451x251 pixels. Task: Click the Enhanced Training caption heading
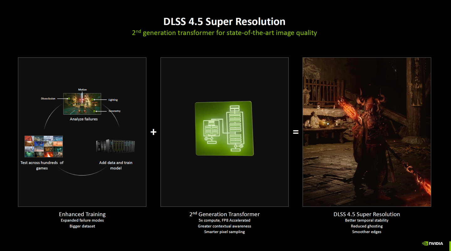[82, 214]
